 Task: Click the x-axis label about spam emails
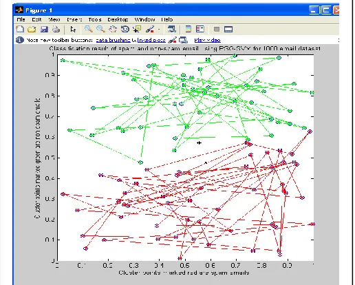coord(184,273)
